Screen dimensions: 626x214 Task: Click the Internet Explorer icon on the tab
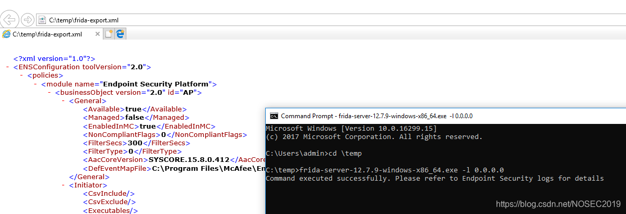[x=6, y=34]
